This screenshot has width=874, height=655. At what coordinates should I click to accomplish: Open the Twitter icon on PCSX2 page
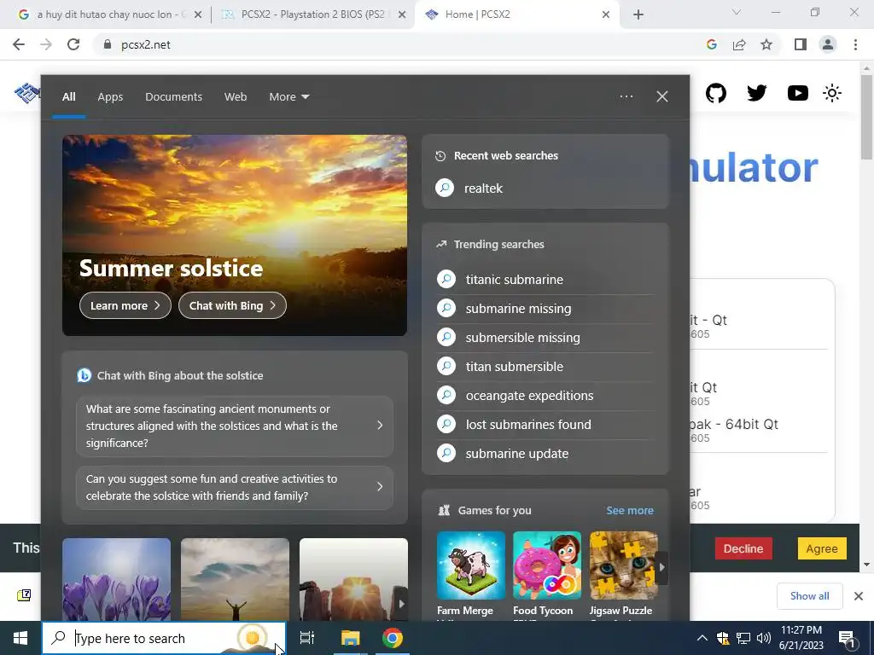tap(756, 93)
